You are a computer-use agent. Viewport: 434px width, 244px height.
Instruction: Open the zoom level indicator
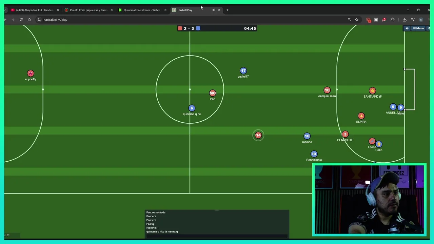click(x=349, y=20)
